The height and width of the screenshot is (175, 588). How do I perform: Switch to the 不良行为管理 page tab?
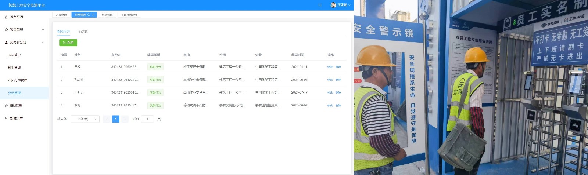[x=129, y=15]
